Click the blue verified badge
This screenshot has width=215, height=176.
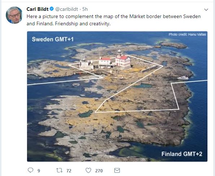click(x=52, y=9)
